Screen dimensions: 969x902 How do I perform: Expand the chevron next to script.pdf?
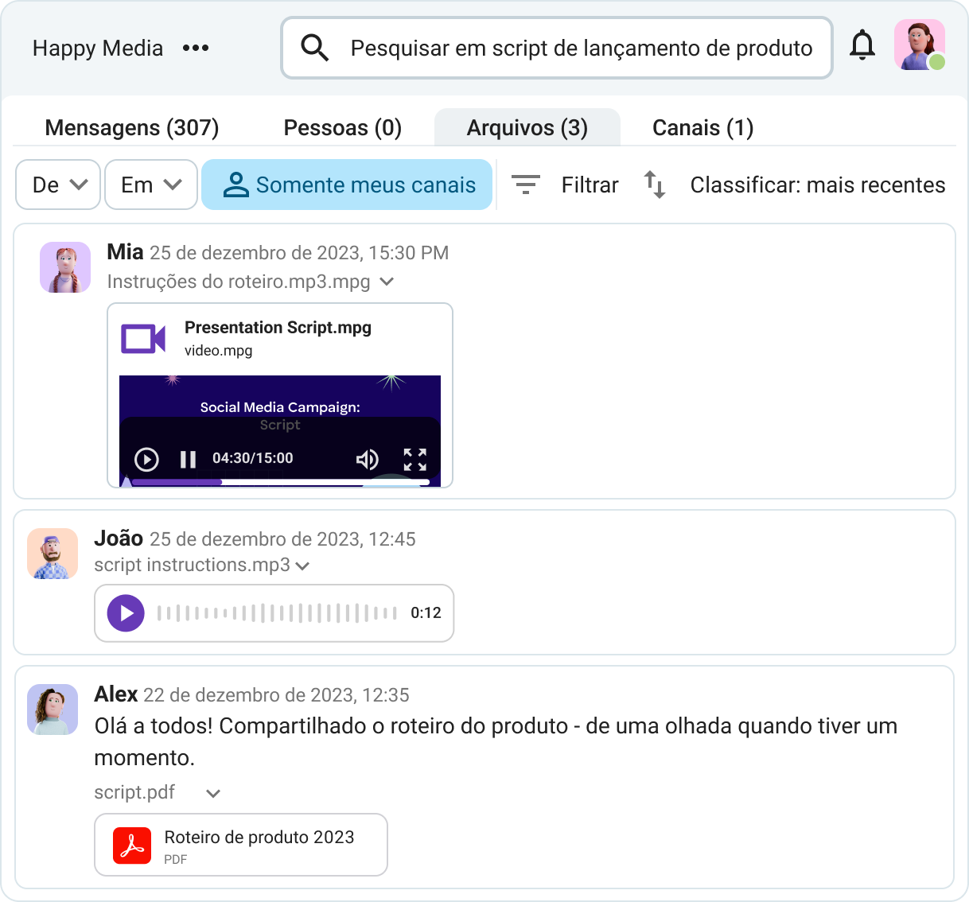[x=212, y=793]
